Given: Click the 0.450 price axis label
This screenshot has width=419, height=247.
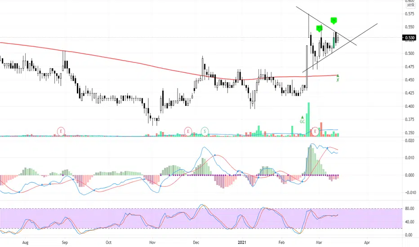Looking at the screenshot, I should pos(410,80).
